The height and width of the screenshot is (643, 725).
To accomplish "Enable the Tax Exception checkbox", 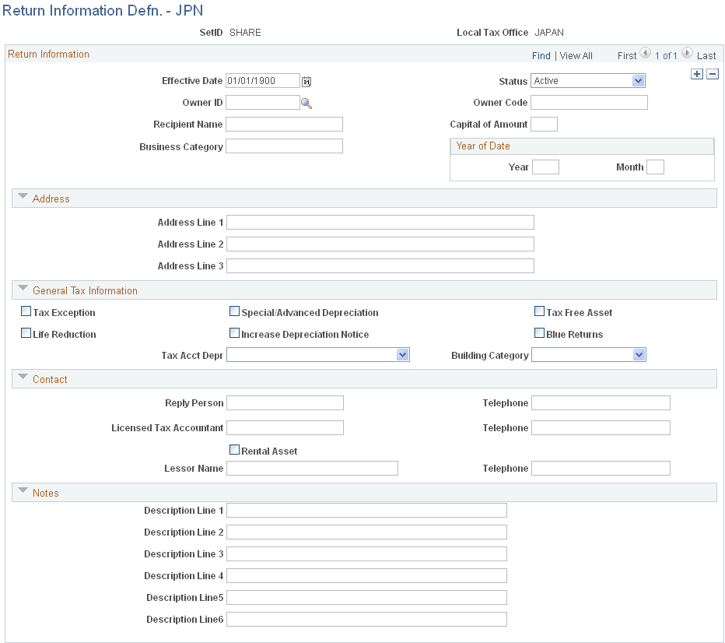I will coord(26,311).
